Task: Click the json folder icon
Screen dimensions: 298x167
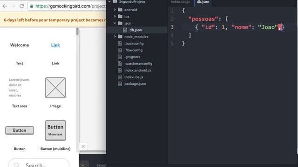Action: pos(120,23)
